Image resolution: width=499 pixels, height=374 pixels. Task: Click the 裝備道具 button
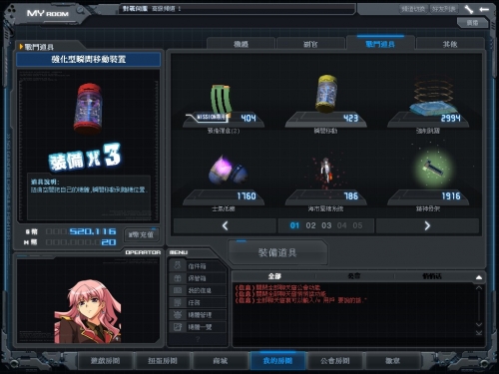[x=277, y=252]
